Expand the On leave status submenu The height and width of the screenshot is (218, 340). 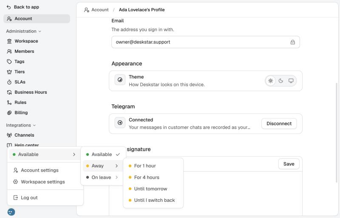[x=103, y=178]
